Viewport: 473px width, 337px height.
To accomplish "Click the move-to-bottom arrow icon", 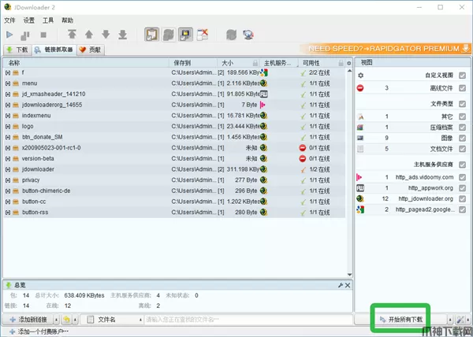I will (122, 35).
